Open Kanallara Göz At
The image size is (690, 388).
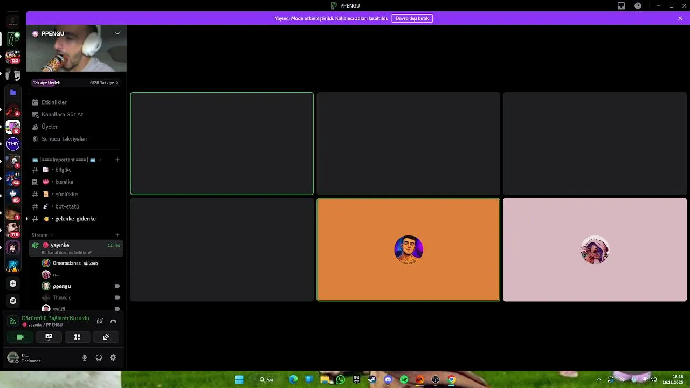pos(75,114)
